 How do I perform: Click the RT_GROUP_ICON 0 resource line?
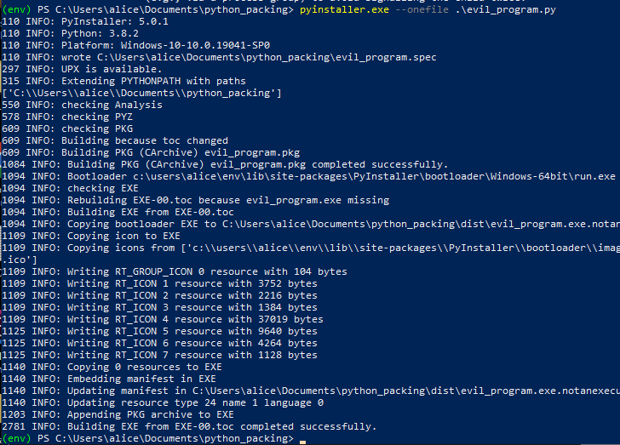coord(175,272)
